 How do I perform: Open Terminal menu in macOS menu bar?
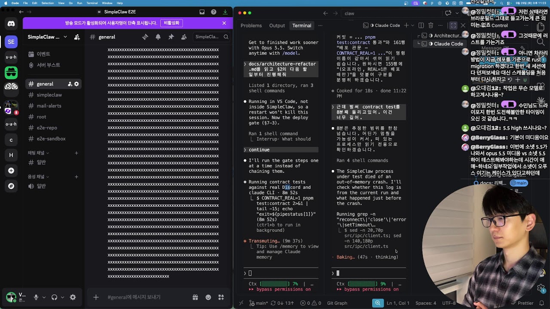(92, 3)
